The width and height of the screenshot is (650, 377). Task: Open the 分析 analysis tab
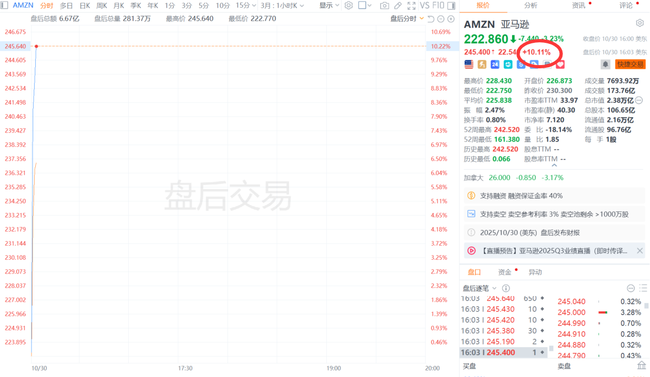[x=531, y=5]
